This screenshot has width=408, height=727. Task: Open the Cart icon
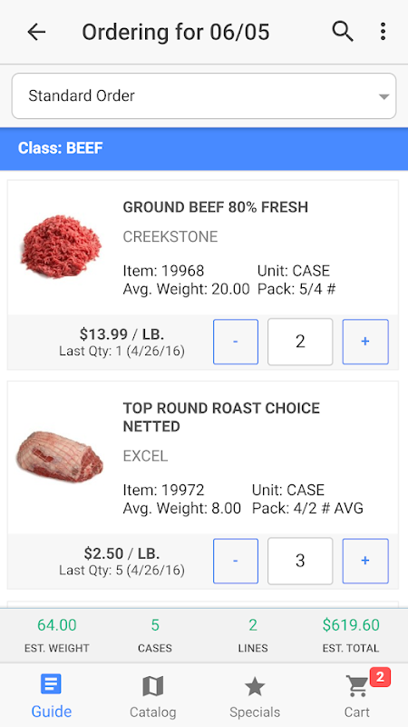pos(357,686)
